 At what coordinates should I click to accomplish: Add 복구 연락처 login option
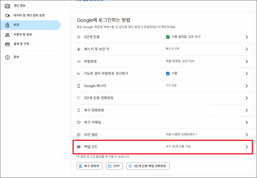90,166
